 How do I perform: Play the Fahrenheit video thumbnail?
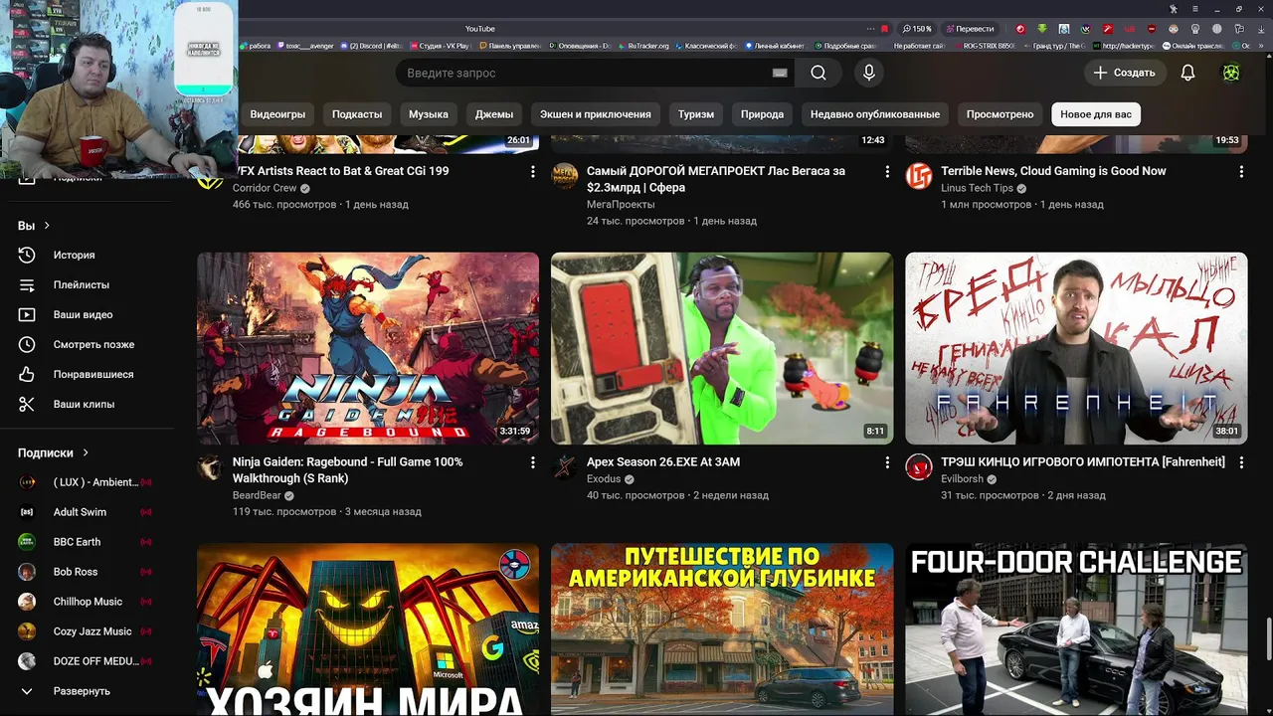click(1076, 348)
